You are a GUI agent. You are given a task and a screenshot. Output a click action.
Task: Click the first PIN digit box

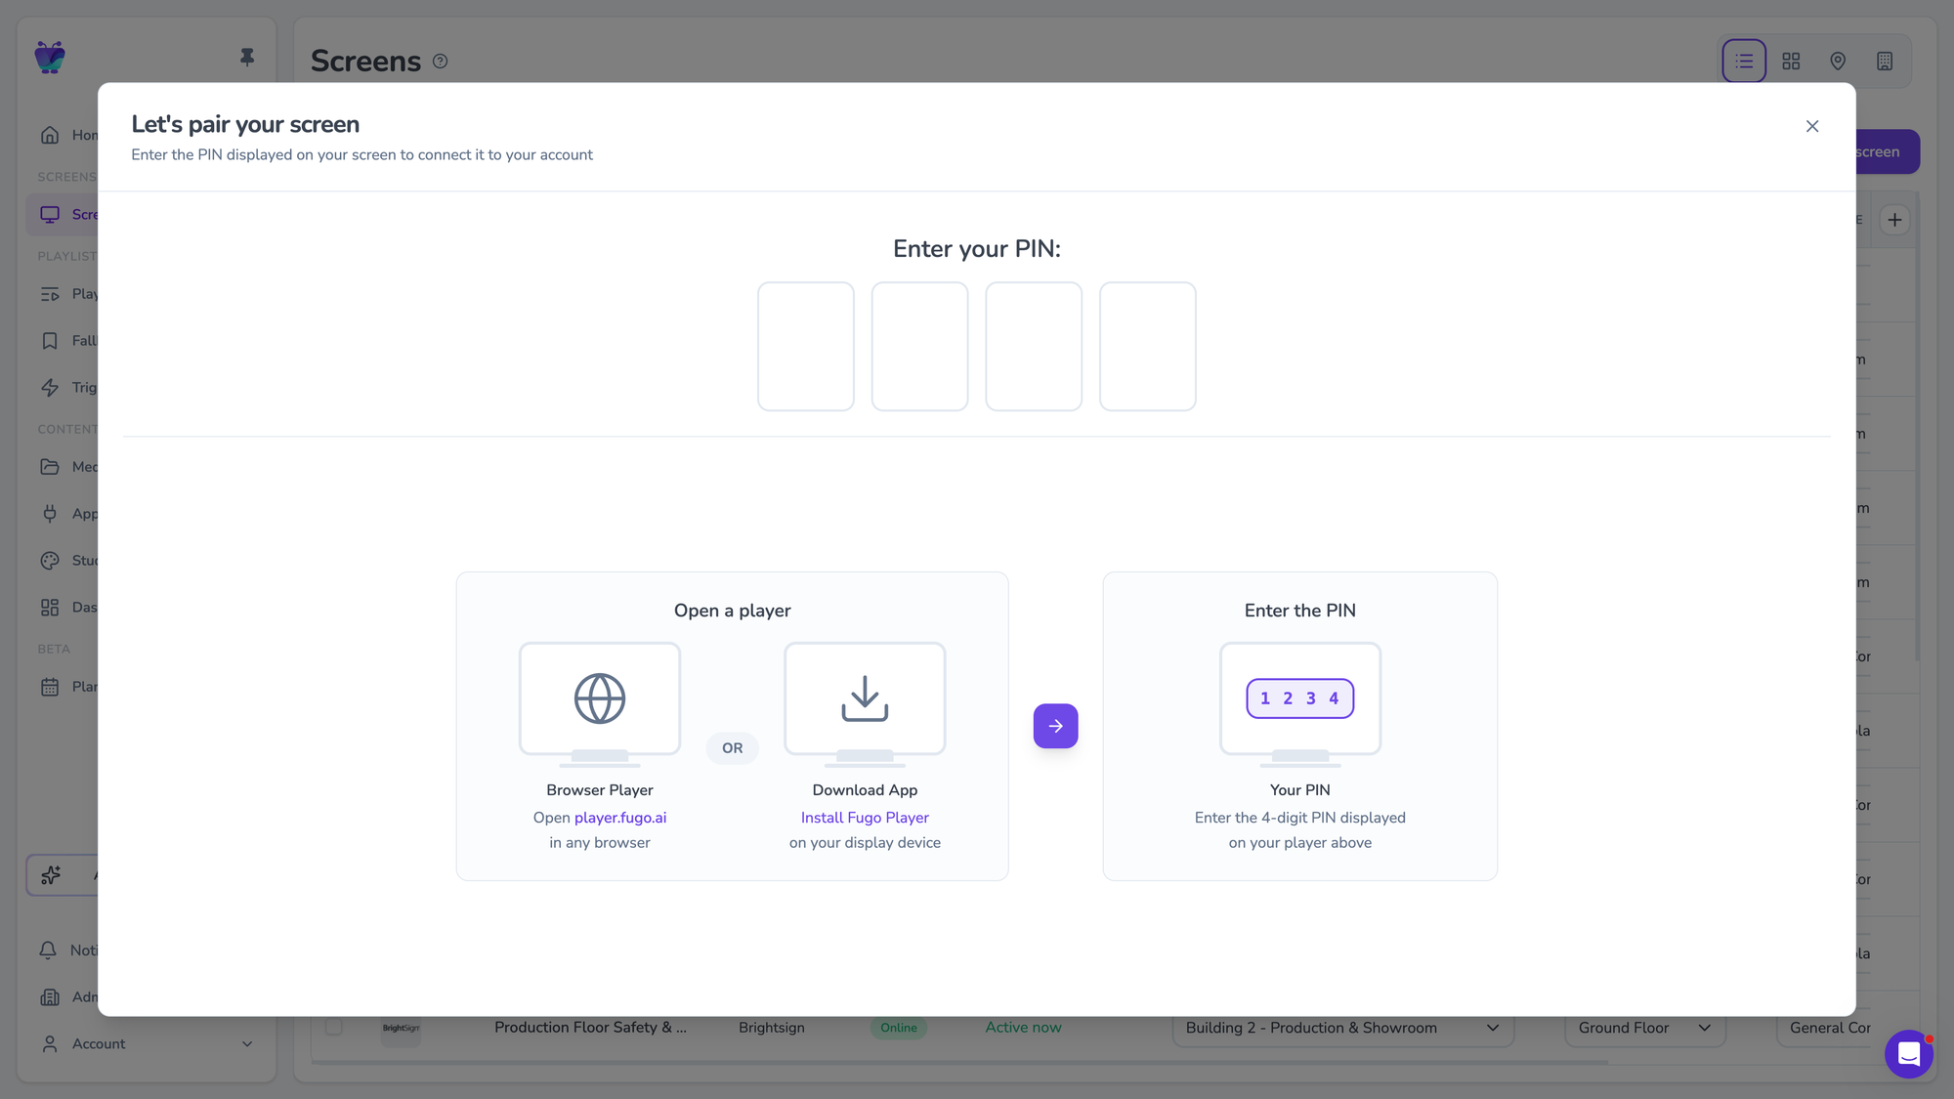[806, 347]
